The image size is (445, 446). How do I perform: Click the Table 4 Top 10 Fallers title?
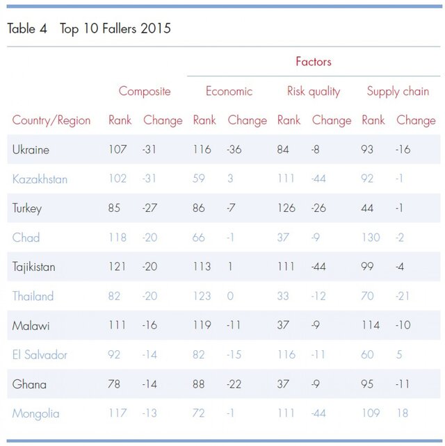click(x=89, y=29)
